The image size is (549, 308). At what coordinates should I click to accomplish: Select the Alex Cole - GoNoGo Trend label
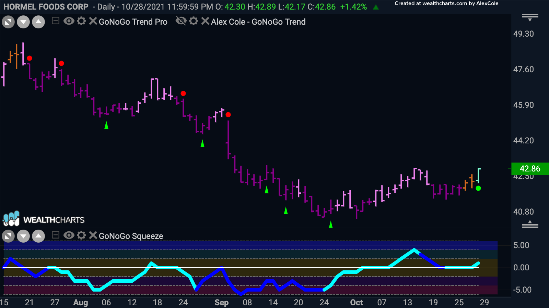258,22
